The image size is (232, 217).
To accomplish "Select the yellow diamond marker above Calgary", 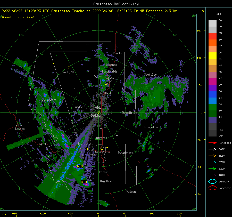I will click(102, 149).
